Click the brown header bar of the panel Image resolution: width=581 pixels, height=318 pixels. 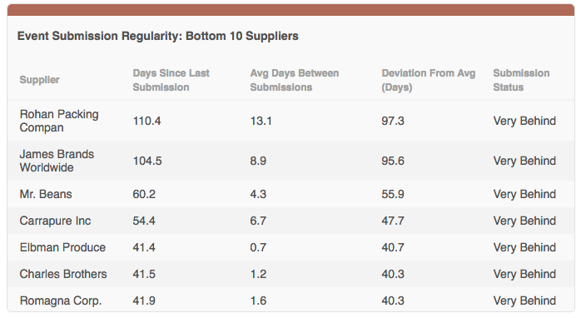290,10
